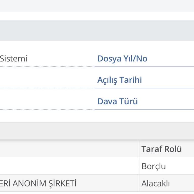Select the "Taraf Rolü" column header
This screenshot has width=194, height=194.
click(161, 149)
